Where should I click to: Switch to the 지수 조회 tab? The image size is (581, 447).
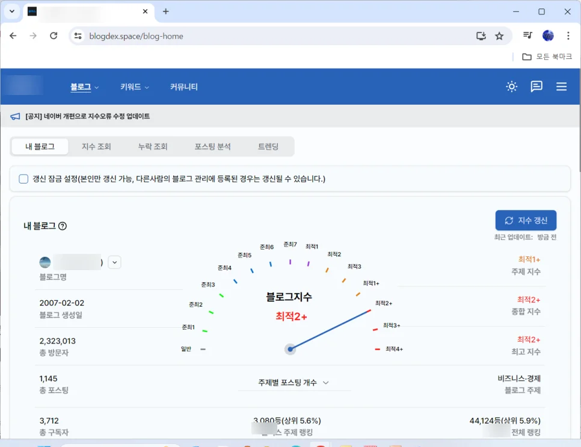(x=96, y=146)
